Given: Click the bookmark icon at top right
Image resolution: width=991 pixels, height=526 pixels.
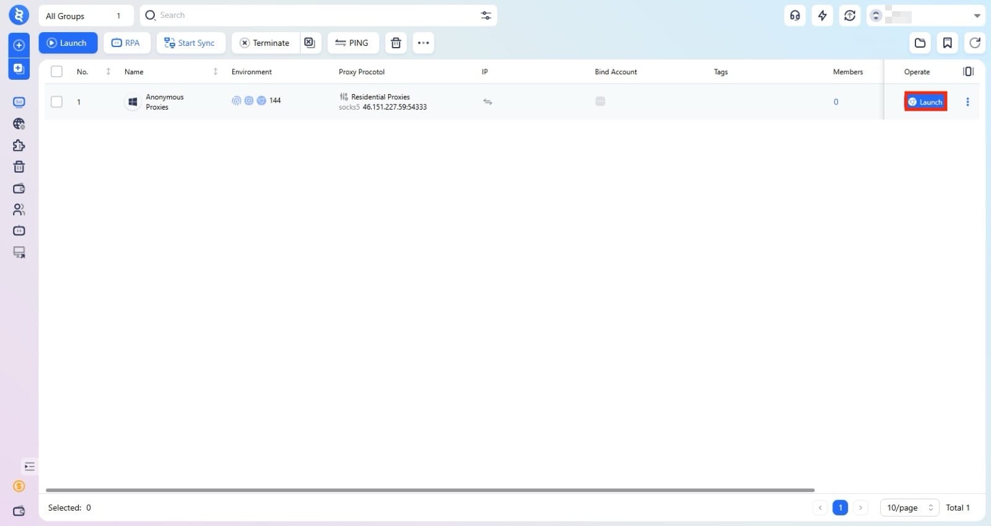Looking at the screenshot, I should [948, 43].
